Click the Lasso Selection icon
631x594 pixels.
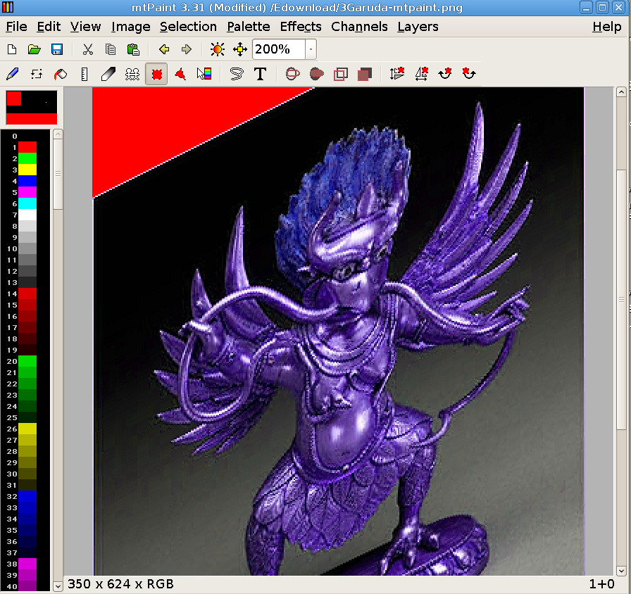236,74
